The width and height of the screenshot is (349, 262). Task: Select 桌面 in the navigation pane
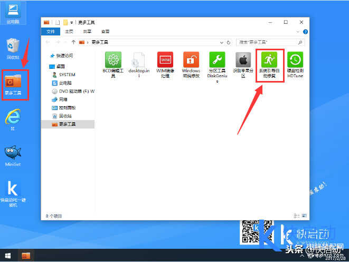tap(57, 66)
